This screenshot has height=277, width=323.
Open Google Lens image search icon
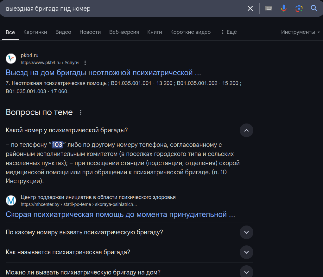299,9
